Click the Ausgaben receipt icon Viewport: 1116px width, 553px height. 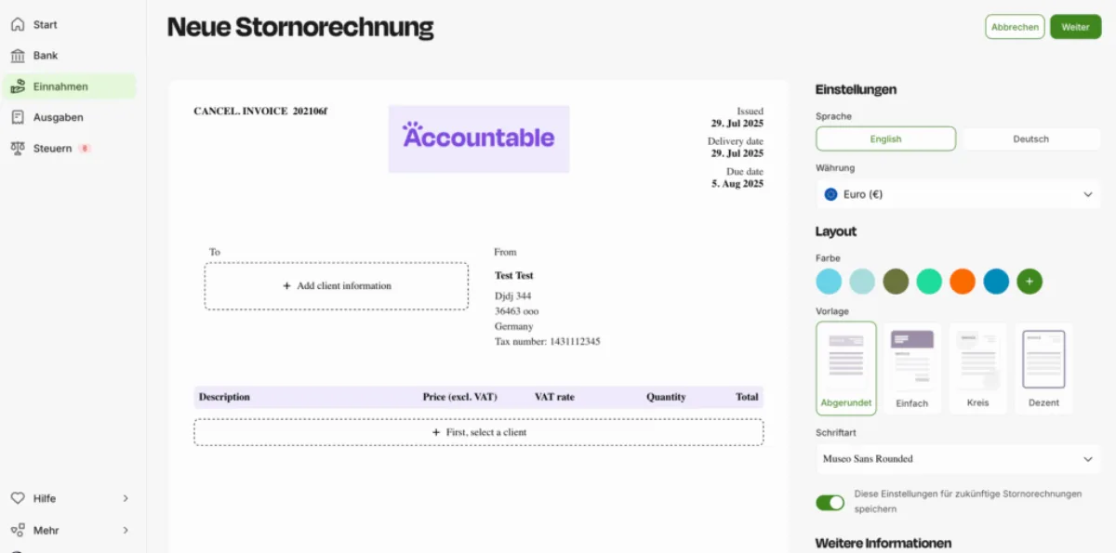(18, 117)
